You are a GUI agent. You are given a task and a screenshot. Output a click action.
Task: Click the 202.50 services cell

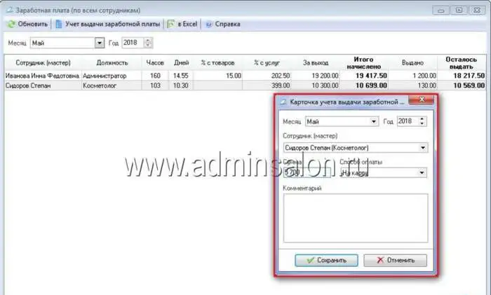[x=267, y=76]
